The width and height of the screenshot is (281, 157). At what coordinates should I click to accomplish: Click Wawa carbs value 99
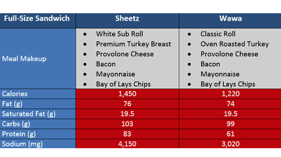click(230, 124)
